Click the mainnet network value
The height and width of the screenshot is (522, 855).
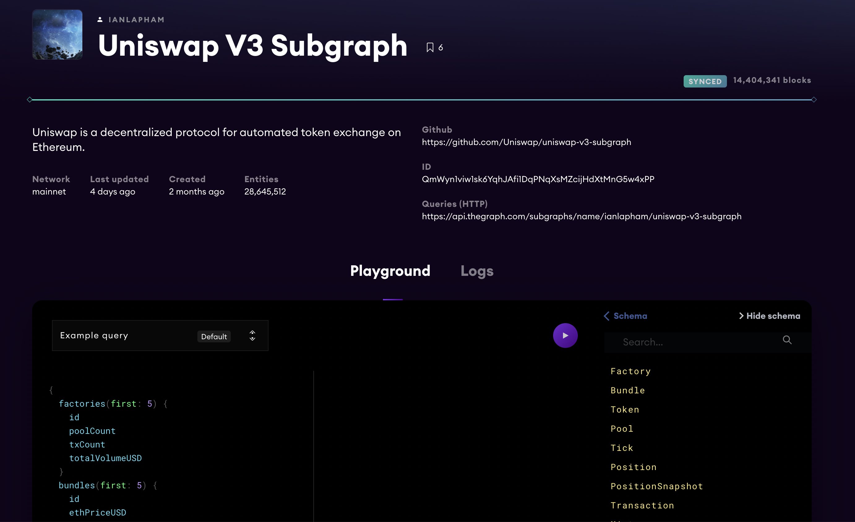(x=49, y=192)
